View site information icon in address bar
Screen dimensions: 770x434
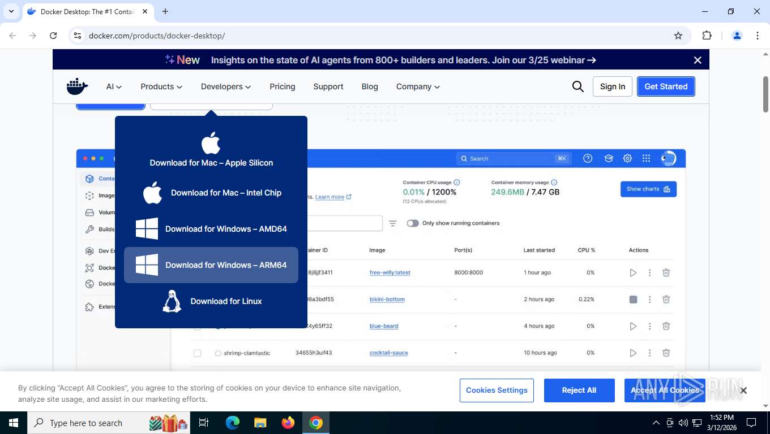tap(78, 36)
